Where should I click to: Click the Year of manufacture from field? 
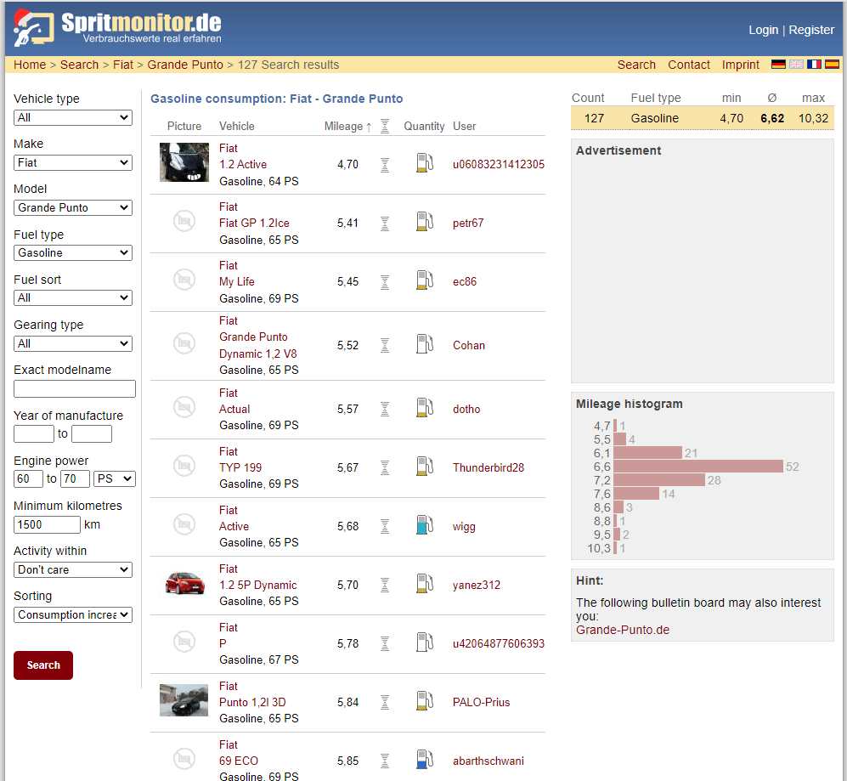point(33,434)
